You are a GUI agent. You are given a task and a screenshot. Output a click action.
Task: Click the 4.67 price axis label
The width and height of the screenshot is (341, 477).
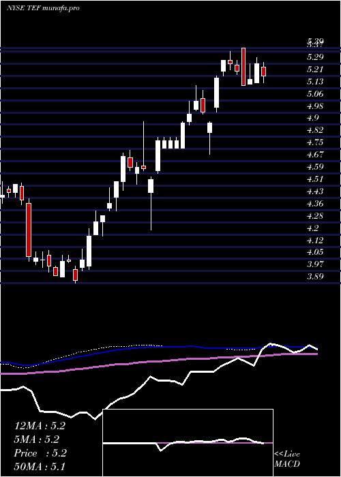(x=315, y=155)
